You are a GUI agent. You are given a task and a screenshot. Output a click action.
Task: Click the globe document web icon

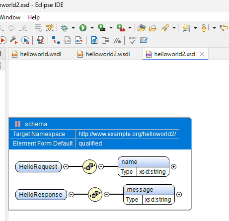pos(94,40)
